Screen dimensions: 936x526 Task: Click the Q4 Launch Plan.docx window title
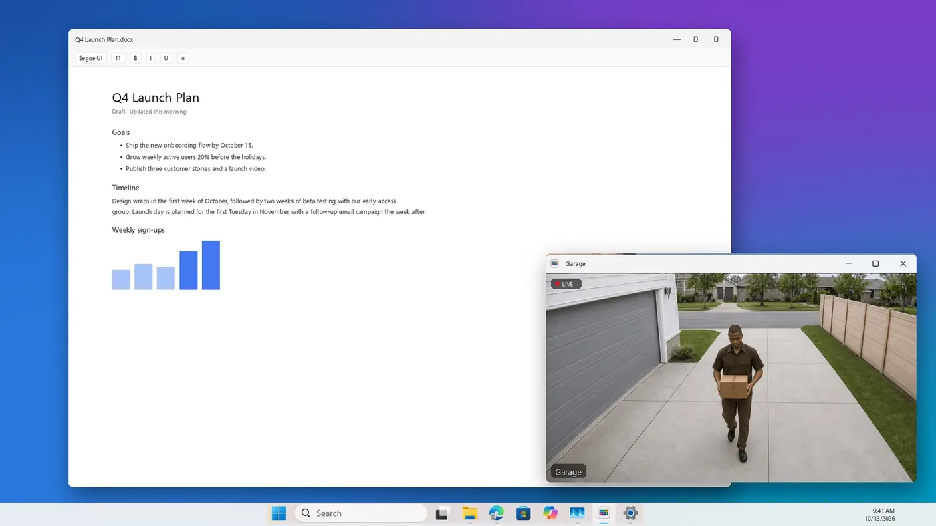(104, 39)
